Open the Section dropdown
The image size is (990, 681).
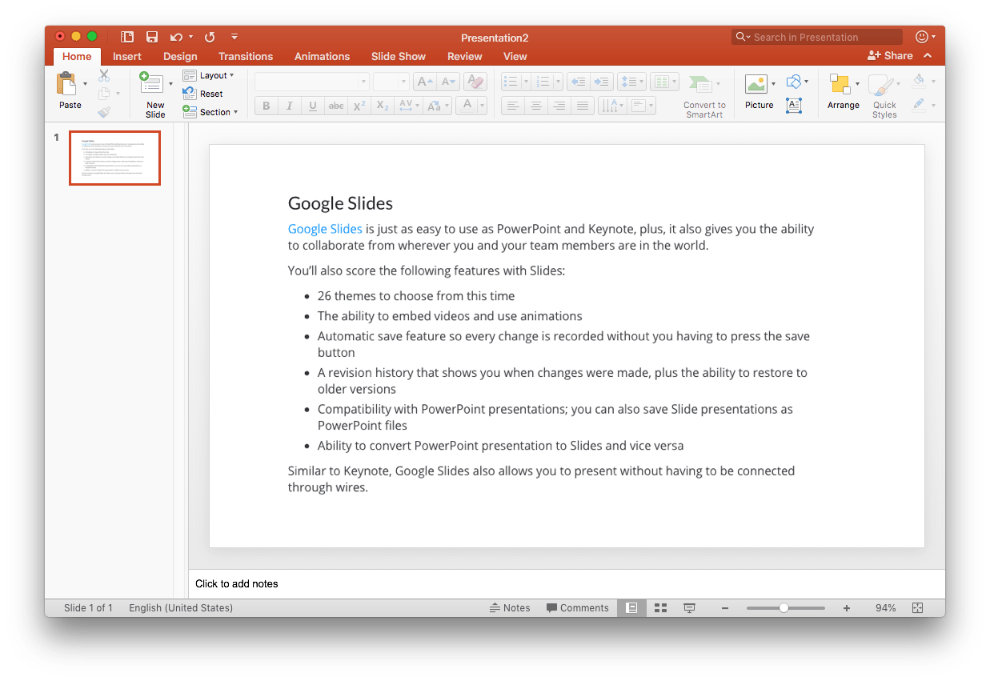tap(210, 112)
